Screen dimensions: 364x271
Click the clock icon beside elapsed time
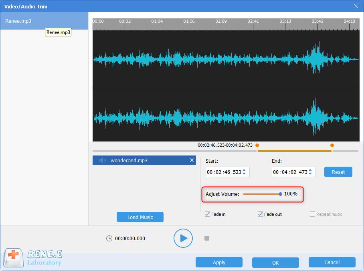click(109, 238)
